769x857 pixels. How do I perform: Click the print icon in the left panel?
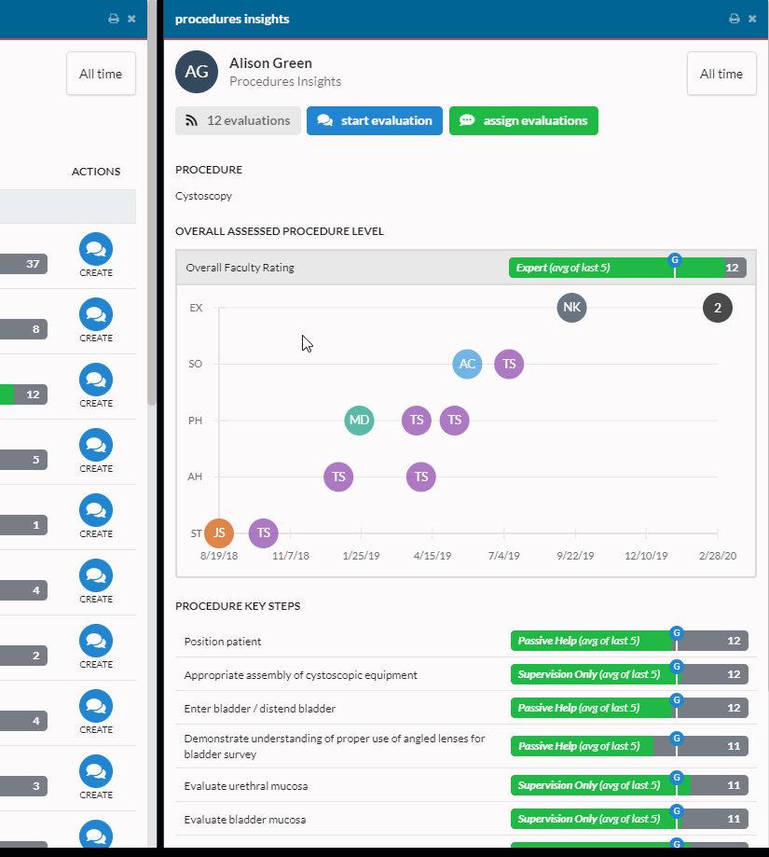114,19
